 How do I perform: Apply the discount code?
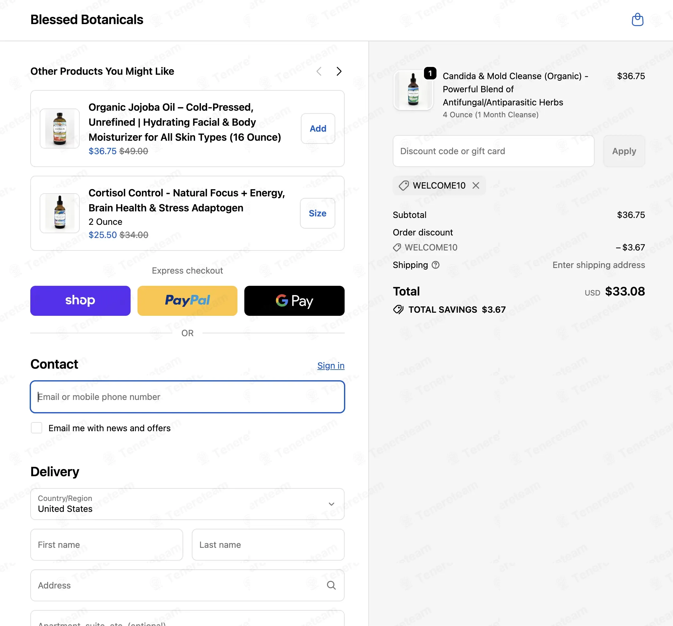click(624, 151)
